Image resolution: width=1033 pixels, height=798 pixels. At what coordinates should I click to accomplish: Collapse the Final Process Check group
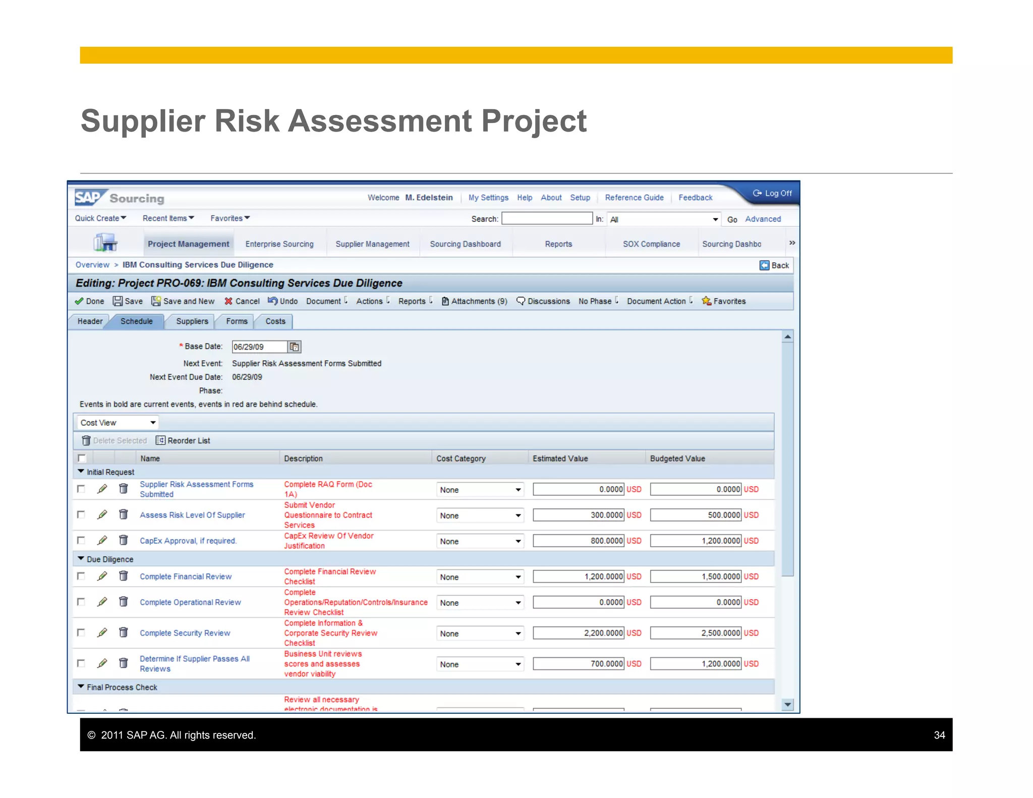pos(81,687)
